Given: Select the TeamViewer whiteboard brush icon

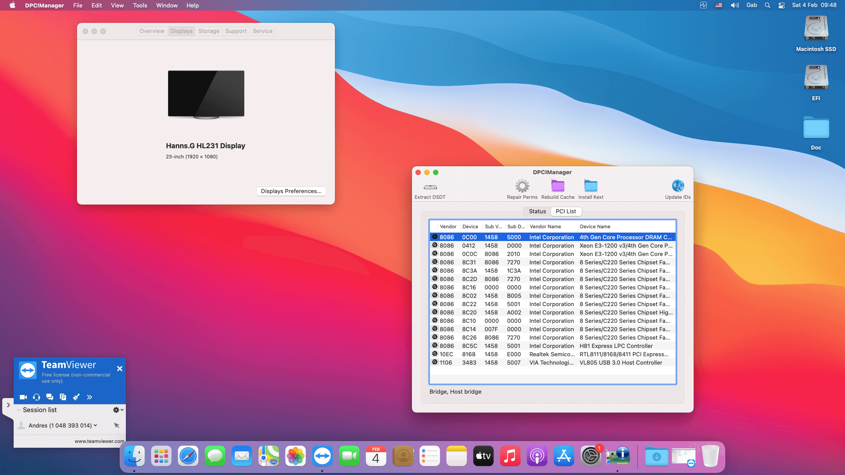Looking at the screenshot, I should pyautogui.click(x=76, y=397).
